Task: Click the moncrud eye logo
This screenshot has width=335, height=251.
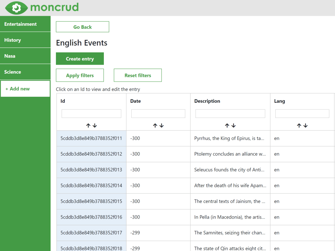Action: click(16, 8)
